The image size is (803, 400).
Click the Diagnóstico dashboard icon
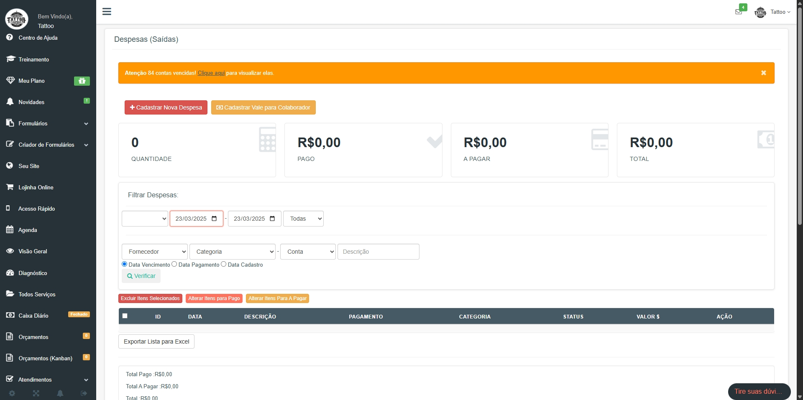pyautogui.click(x=10, y=273)
